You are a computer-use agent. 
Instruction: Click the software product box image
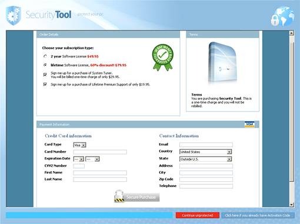coord(222,63)
